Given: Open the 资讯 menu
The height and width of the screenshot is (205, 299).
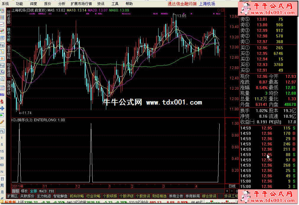Looking at the screenshot, I should (x=101, y=4).
